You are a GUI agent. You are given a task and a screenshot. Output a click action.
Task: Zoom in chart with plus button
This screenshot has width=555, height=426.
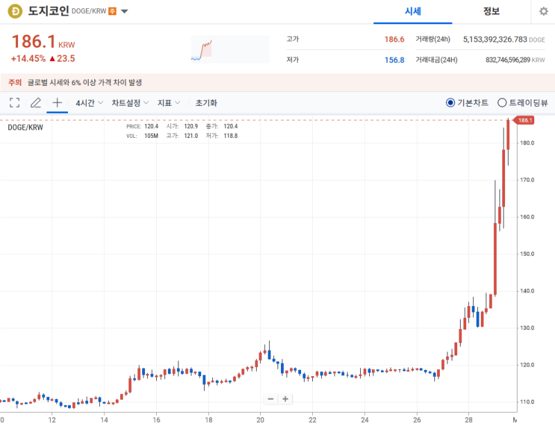point(285,399)
